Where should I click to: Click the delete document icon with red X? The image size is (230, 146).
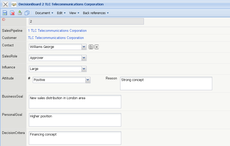(x=12, y=13)
